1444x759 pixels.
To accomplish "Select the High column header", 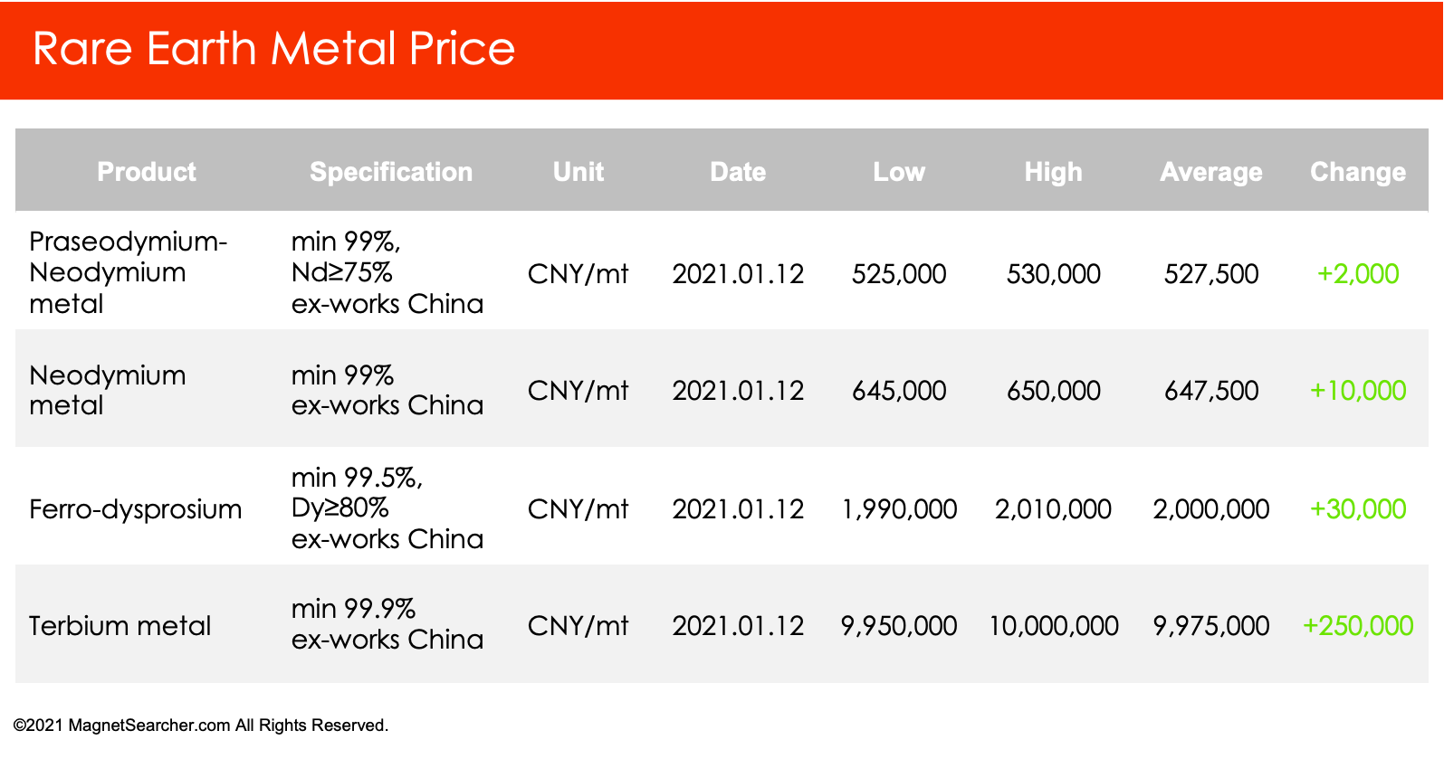I will coord(1053,172).
